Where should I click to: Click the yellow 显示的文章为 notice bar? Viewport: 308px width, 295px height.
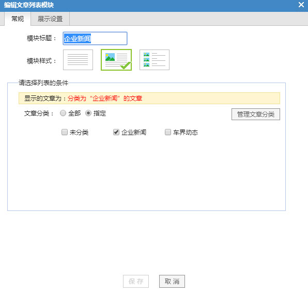[x=149, y=98]
